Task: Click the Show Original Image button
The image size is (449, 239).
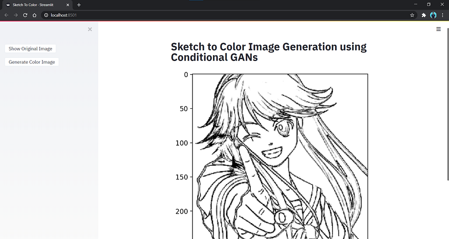Action: [x=30, y=49]
